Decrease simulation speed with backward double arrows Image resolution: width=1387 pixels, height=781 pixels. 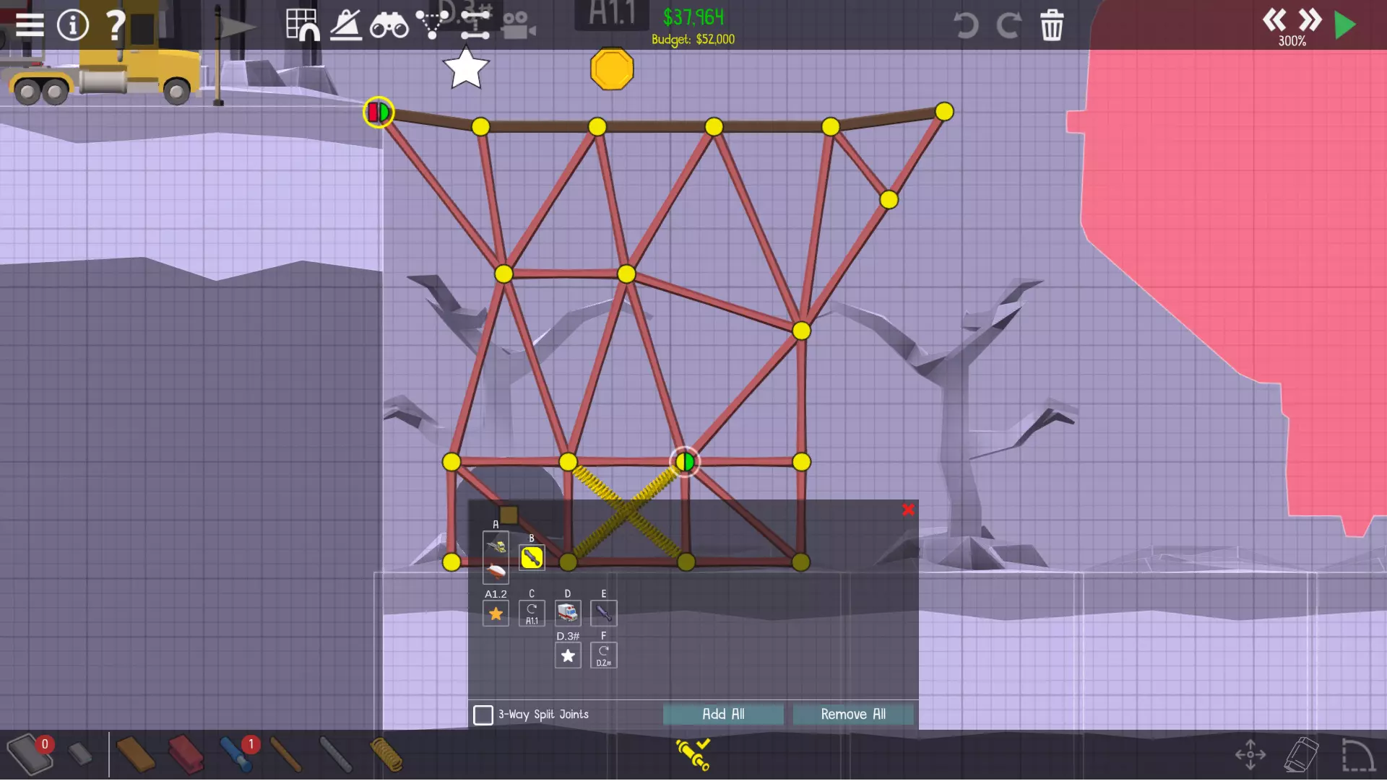(x=1274, y=19)
